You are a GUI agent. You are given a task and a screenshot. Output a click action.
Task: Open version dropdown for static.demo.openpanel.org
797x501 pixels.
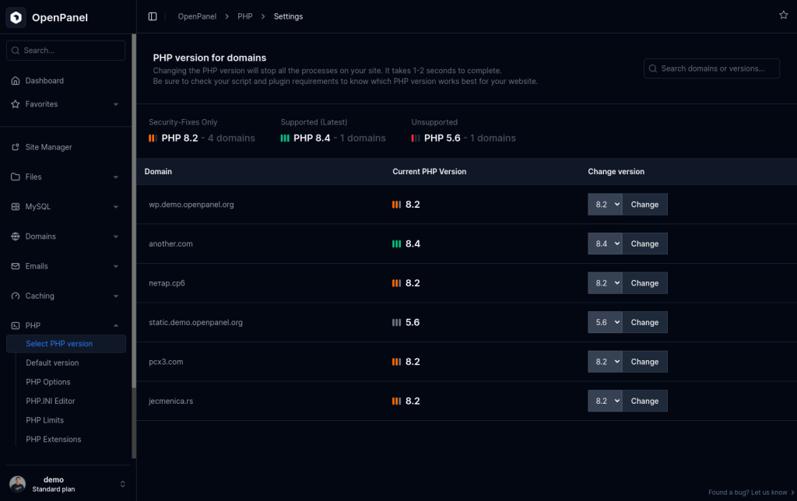coord(605,322)
